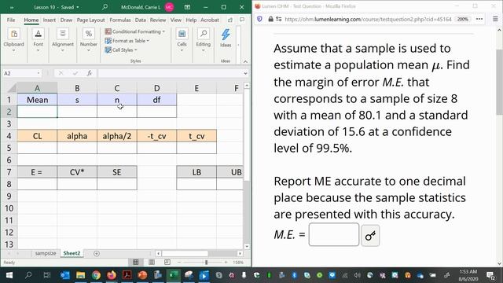Click the M.E. answer input field
Viewport: 503px width, 283px height.
point(333,235)
